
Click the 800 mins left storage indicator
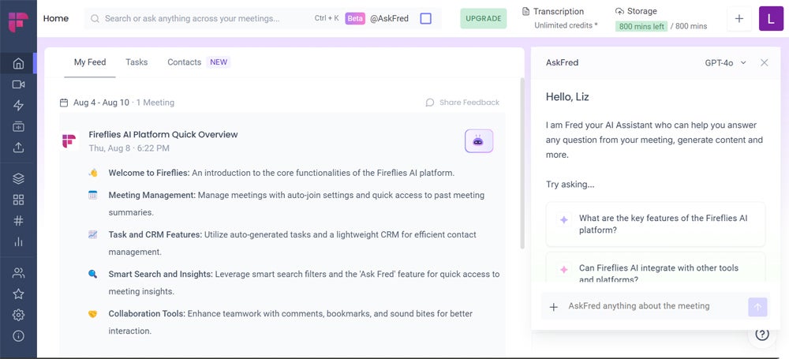pyautogui.click(x=641, y=26)
